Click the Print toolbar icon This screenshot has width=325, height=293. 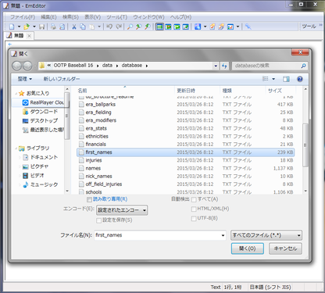click(x=53, y=27)
